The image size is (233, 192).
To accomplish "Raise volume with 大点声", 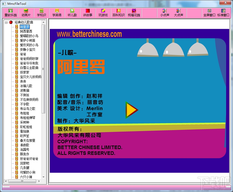I will [179, 13].
